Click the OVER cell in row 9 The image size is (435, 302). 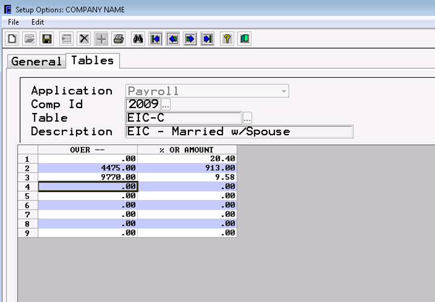(x=88, y=233)
